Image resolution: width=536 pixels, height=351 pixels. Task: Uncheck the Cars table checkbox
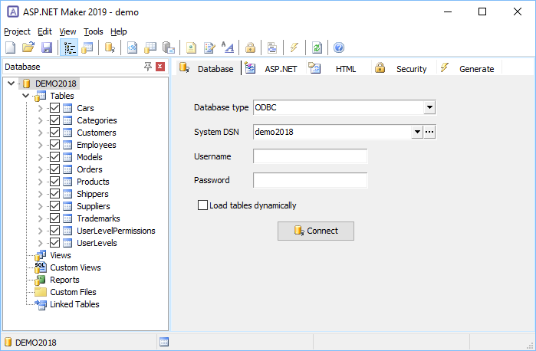click(x=54, y=108)
